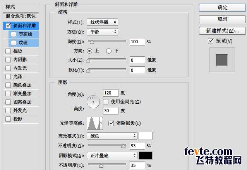This screenshot has width=247, height=170.
Task: Click the 高度 field showing 30
Action: click(111, 111)
